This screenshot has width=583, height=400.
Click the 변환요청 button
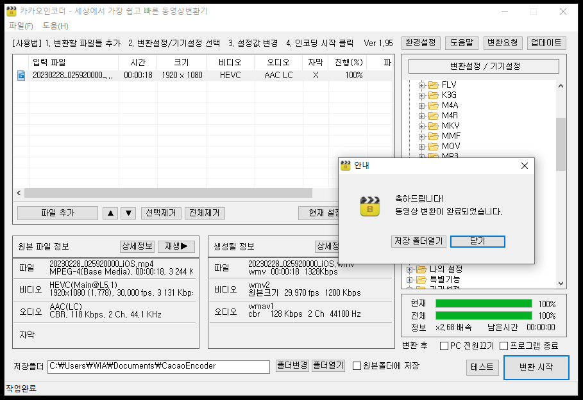coord(503,43)
